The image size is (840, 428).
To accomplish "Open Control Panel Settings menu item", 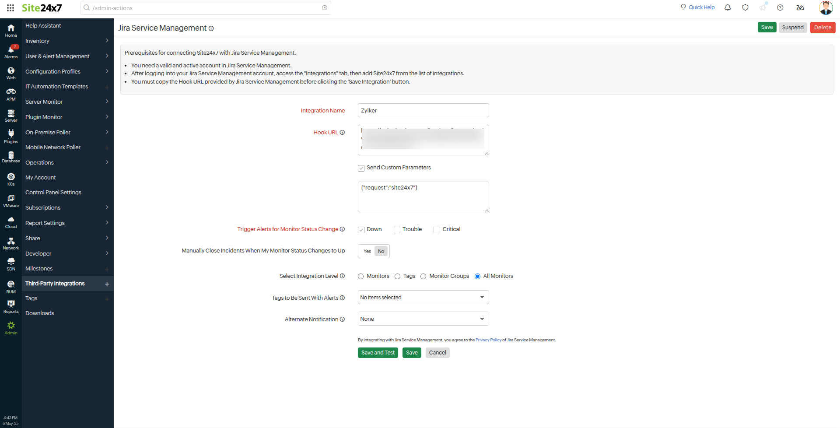I will coord(53,193).
